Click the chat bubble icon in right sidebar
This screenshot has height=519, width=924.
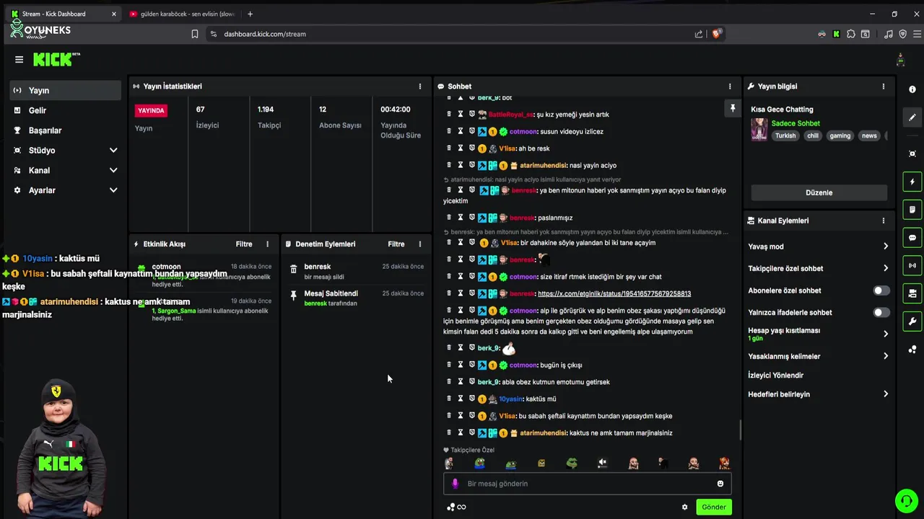tap(912, 238)
